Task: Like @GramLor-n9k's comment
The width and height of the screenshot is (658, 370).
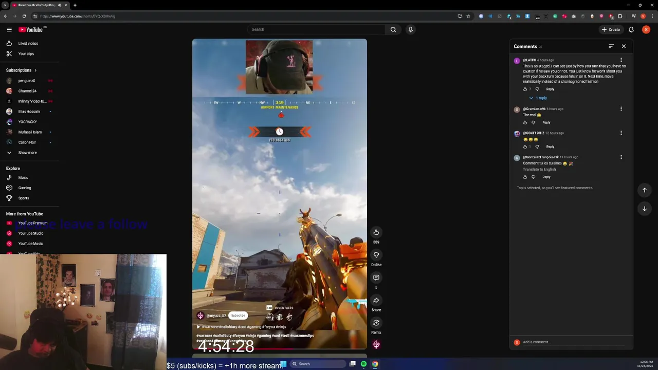Action: tap(525, 122)
